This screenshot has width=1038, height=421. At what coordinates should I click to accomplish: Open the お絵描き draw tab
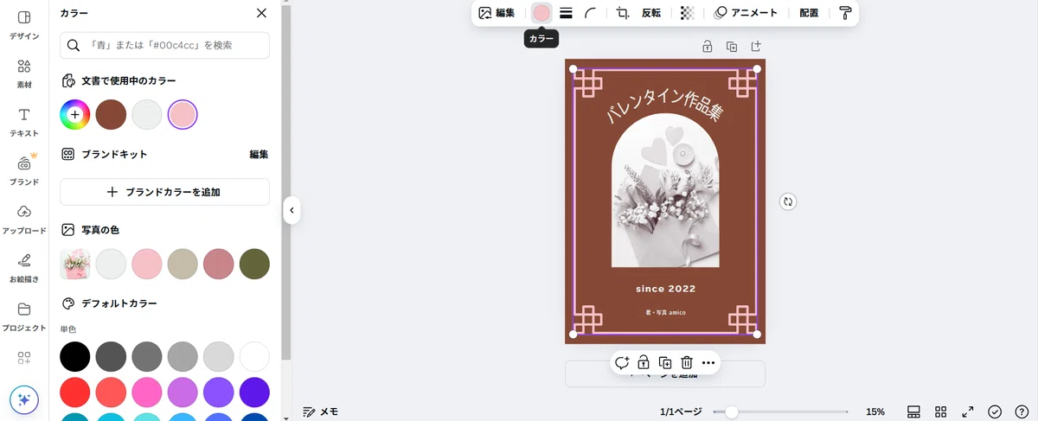click(x=24, y=267)
